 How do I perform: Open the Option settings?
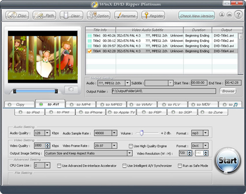click(98, 16)
